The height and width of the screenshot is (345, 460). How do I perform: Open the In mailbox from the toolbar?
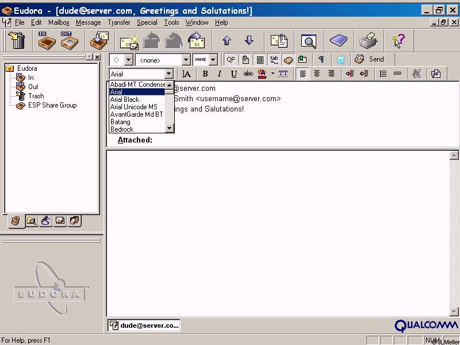pos(47,40)
